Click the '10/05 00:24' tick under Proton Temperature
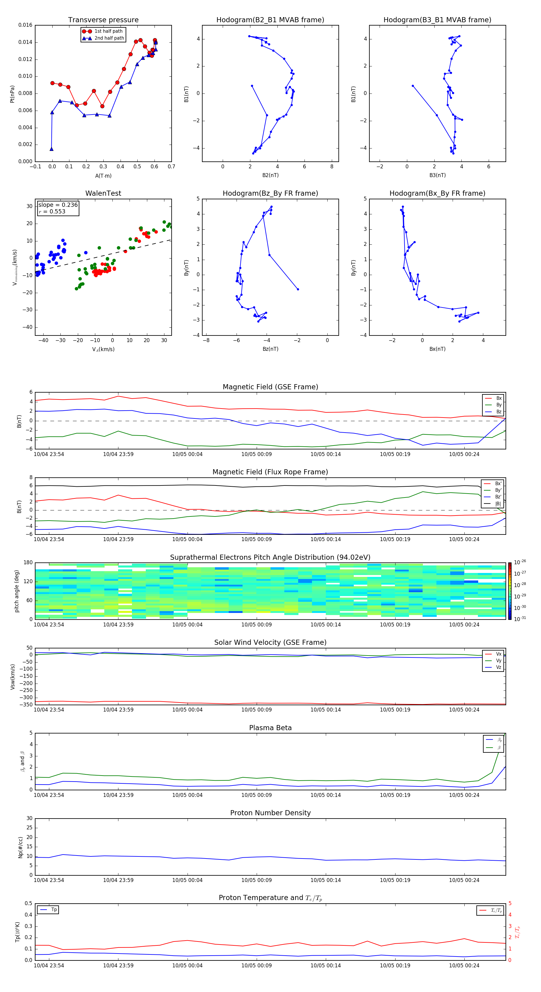This screenshot has height=992, width=541. pyautogui.click(x=464, y=966)
